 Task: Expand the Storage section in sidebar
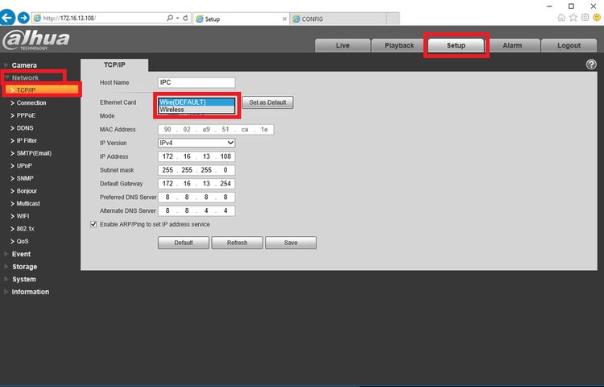pyautogui.click(x=24, y=267)
